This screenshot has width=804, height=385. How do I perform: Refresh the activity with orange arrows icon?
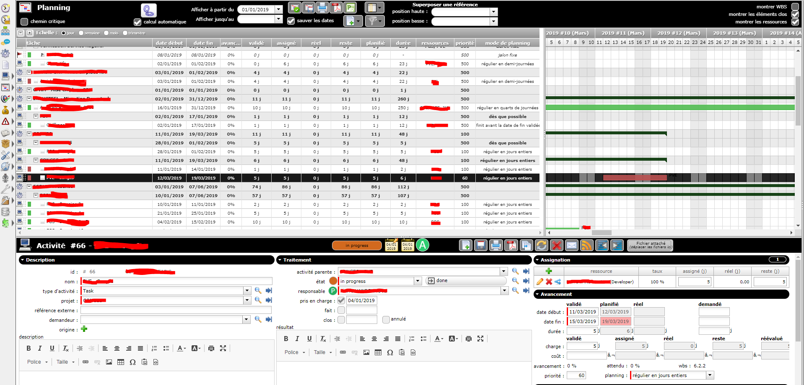[541, 245]
